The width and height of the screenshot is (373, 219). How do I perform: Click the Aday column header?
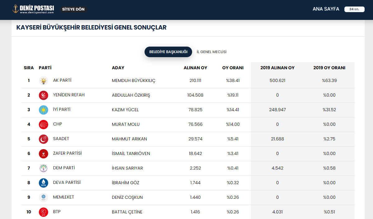(118, 68)
